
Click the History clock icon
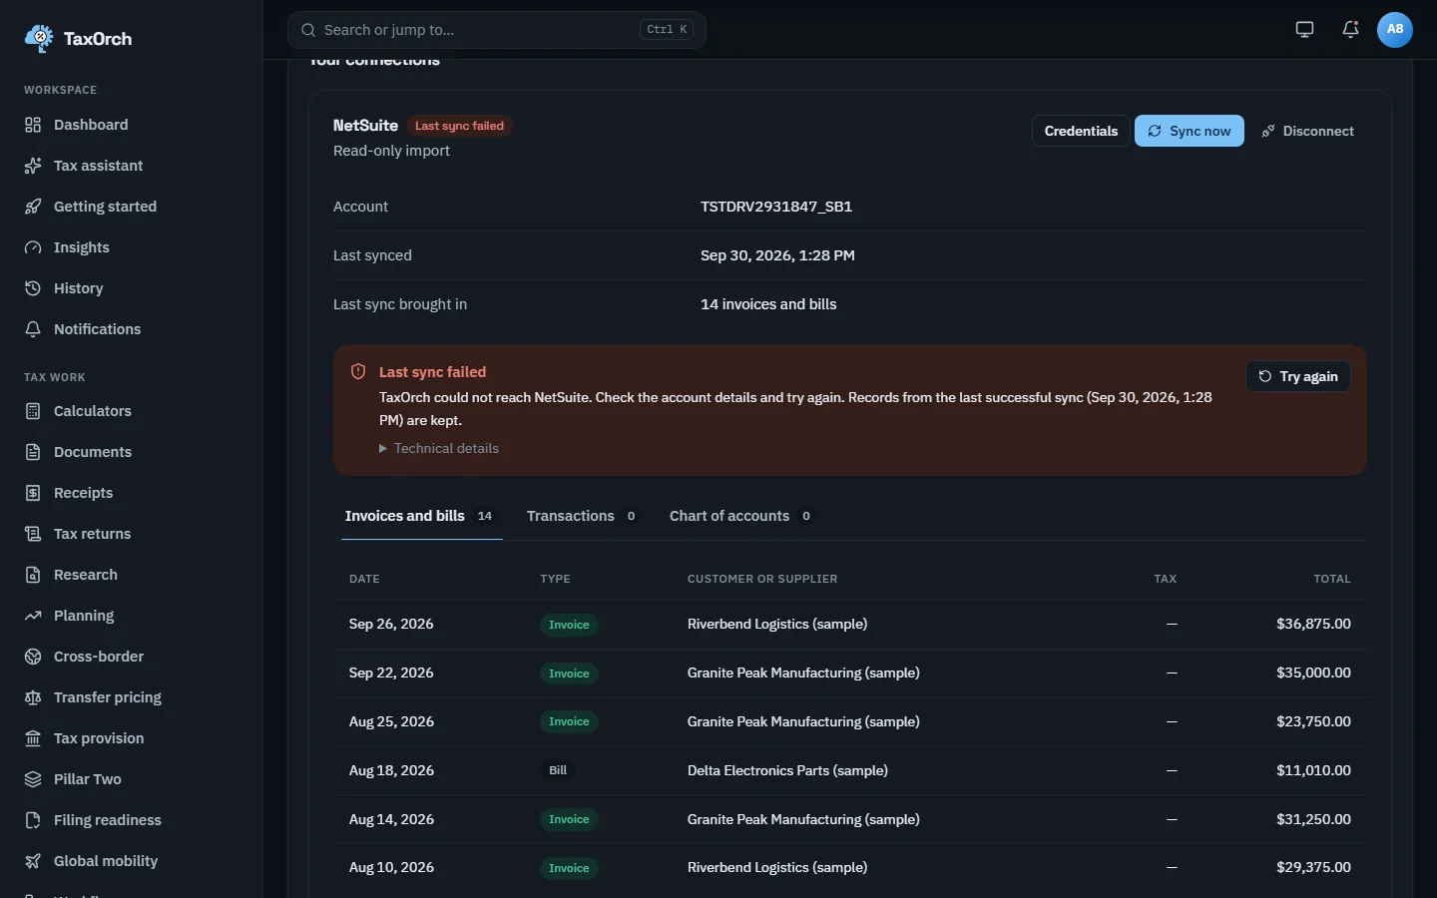click(33, 288)
